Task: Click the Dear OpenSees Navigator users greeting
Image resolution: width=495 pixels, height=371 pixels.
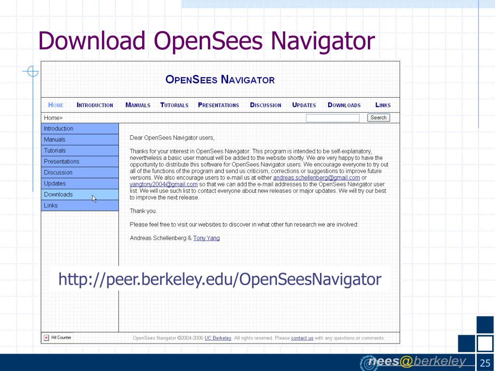Action: (x=172, y=138)
